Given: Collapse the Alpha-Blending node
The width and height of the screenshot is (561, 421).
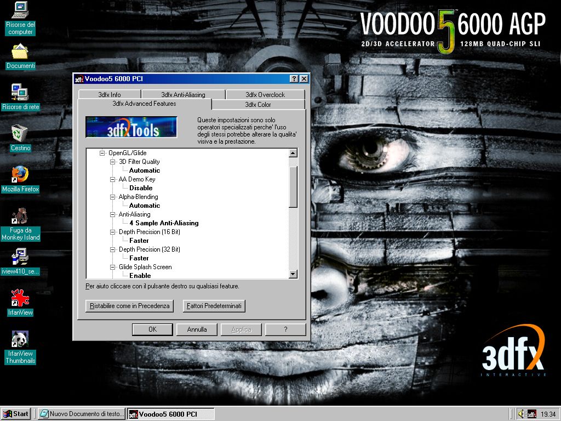Looking at the screenshot, I should [x=112, y=197].
